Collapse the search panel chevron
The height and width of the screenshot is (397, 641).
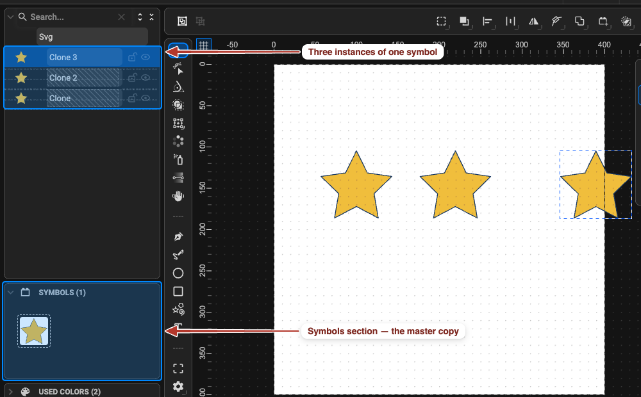point(11,17)
